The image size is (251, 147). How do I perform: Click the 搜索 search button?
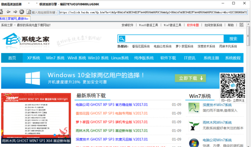click(233, 38)
